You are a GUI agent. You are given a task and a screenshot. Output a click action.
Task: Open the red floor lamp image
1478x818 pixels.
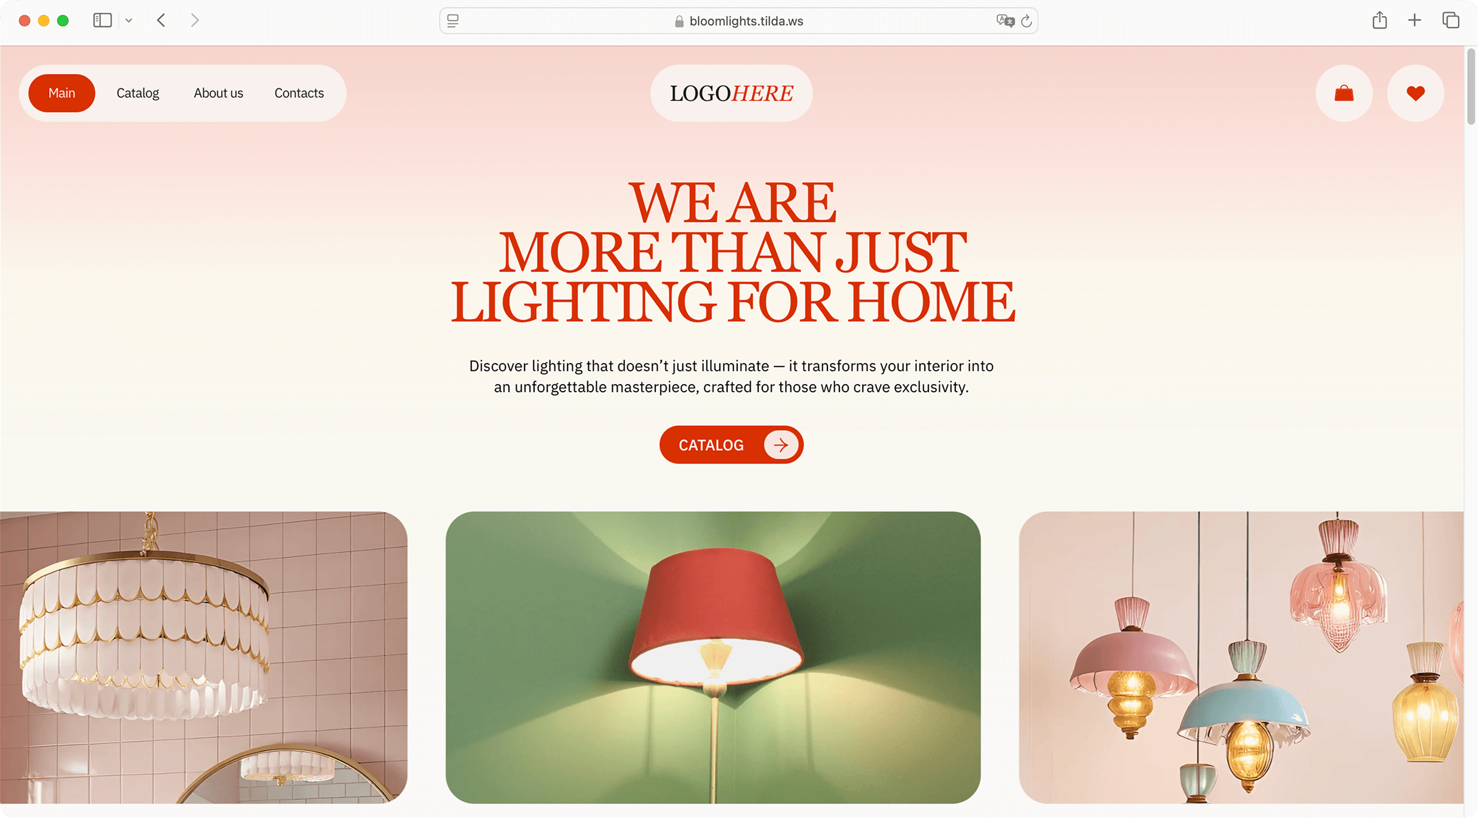(713, 657)
